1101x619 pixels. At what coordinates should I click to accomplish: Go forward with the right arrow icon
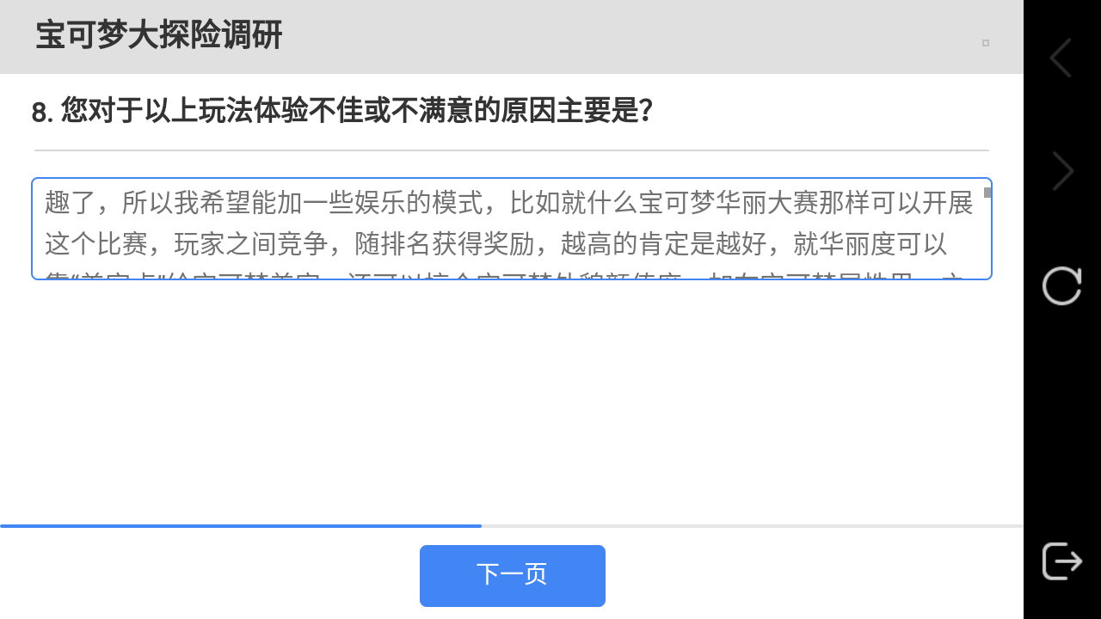click(1063, 171)
